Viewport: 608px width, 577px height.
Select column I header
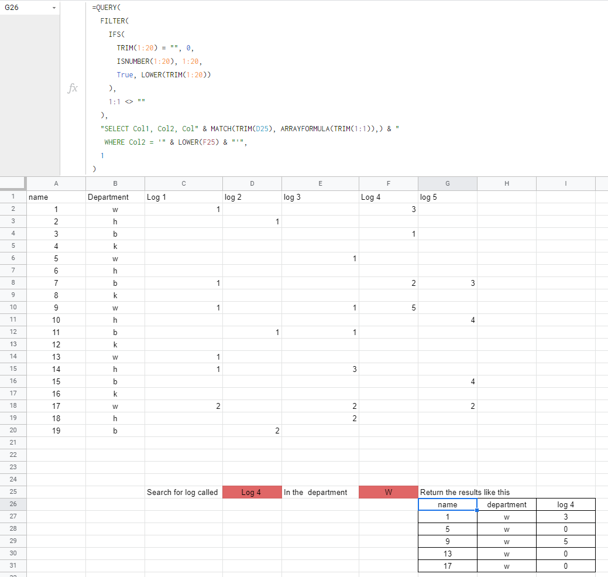point(566,183)
